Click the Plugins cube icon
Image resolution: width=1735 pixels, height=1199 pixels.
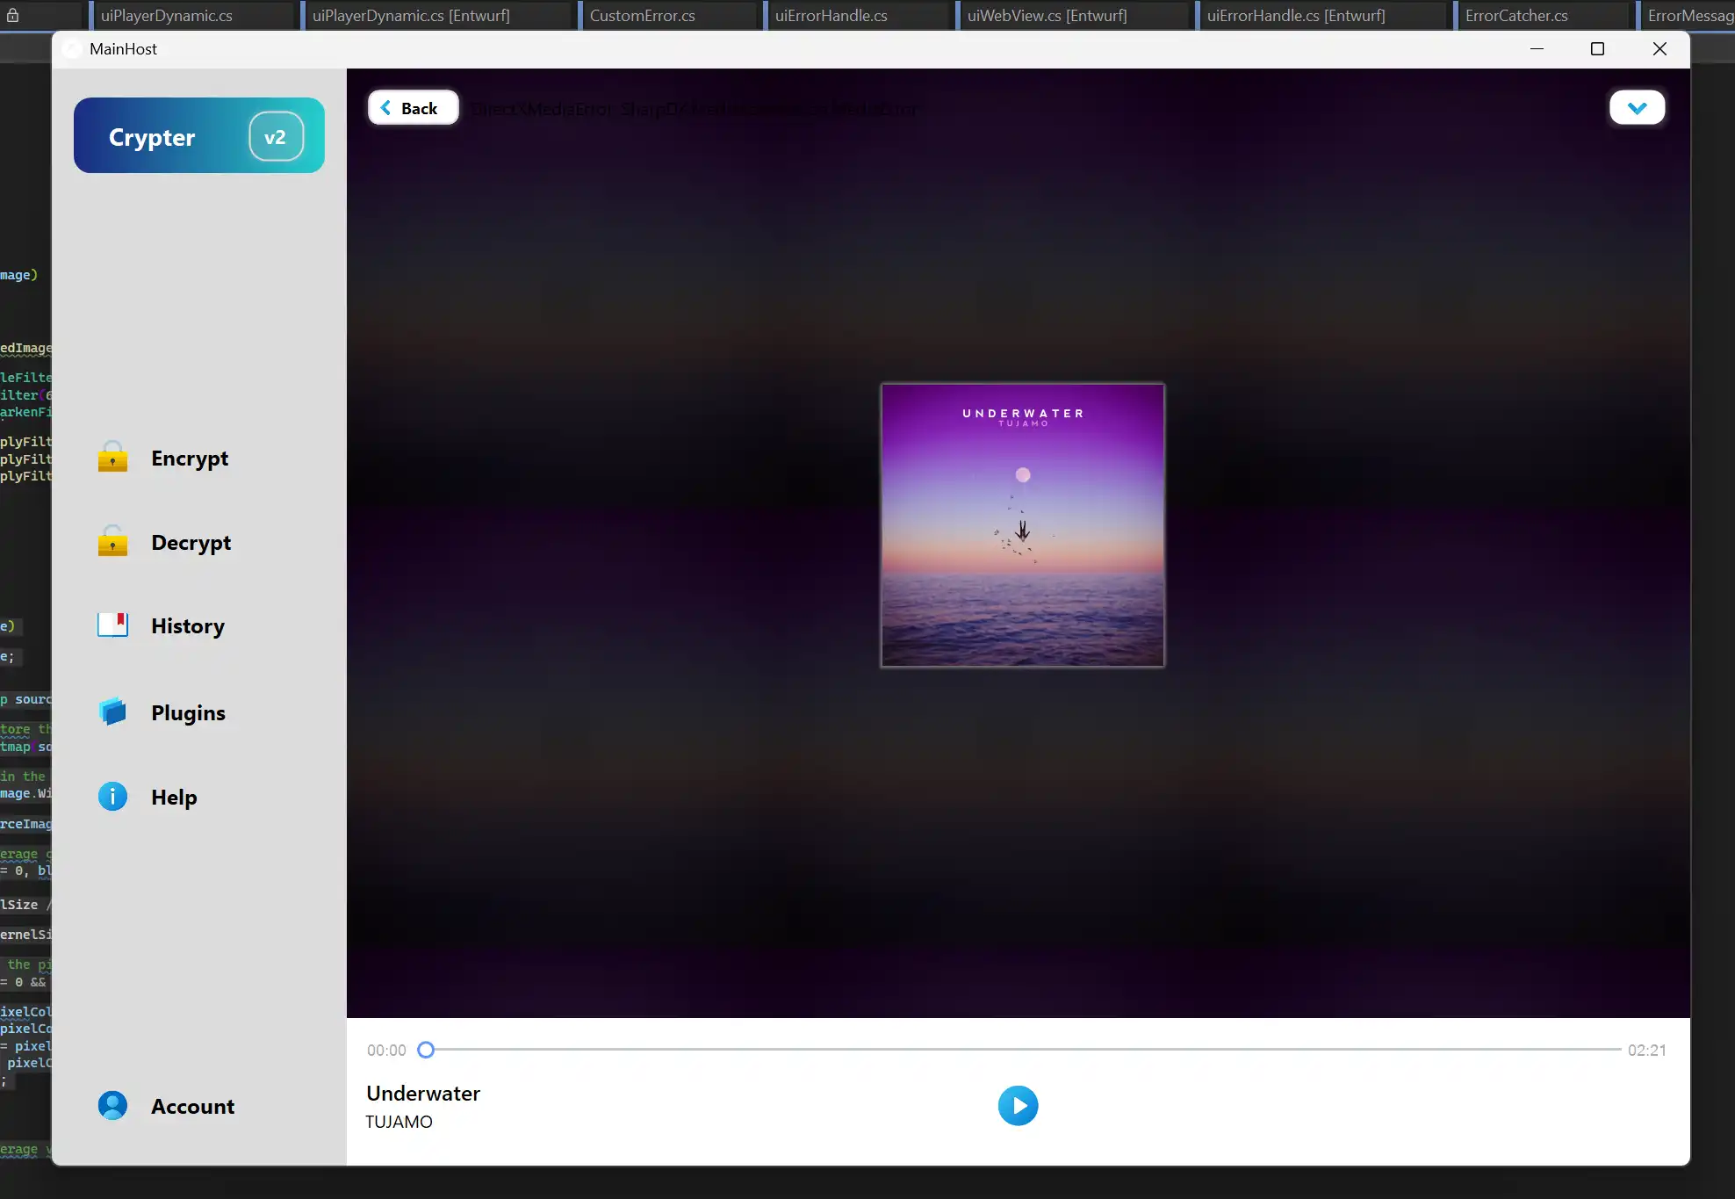(x=112, y=711)
